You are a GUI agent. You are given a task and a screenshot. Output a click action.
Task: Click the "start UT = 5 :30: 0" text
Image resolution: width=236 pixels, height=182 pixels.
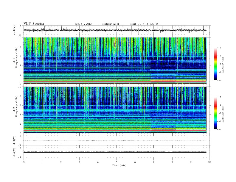pyautogui.click(x=144, y=24)
